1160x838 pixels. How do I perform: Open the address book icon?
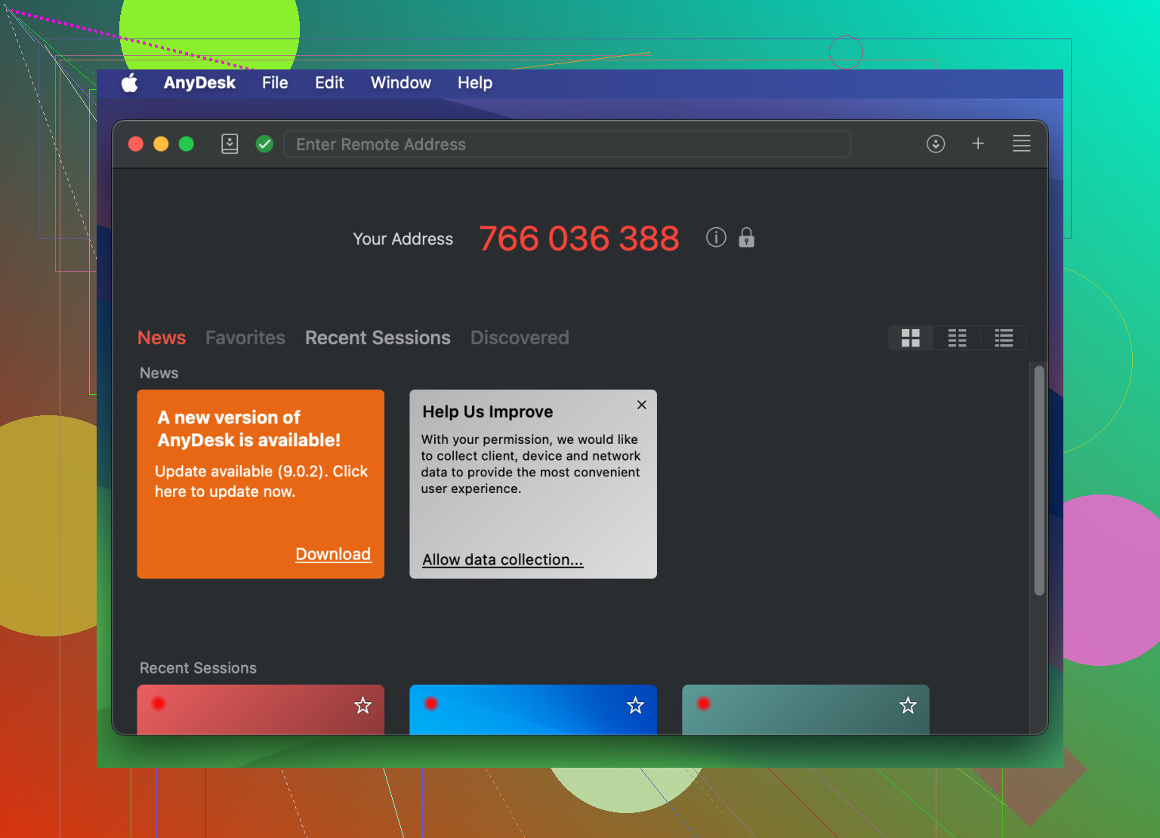(230, 143)
